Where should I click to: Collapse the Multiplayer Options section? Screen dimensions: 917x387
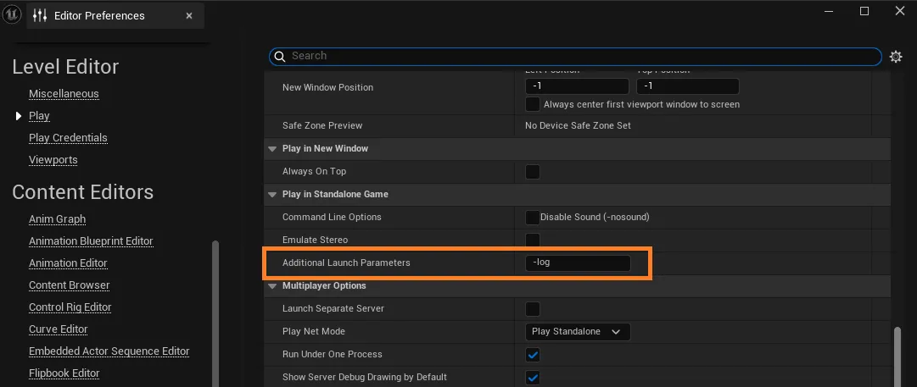click(272, 286)
